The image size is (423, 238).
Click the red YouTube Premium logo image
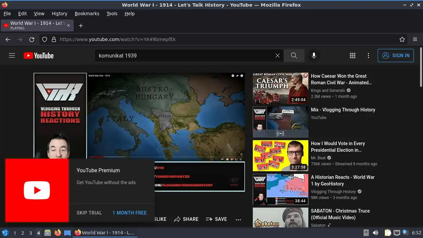[x=37, y=190]
